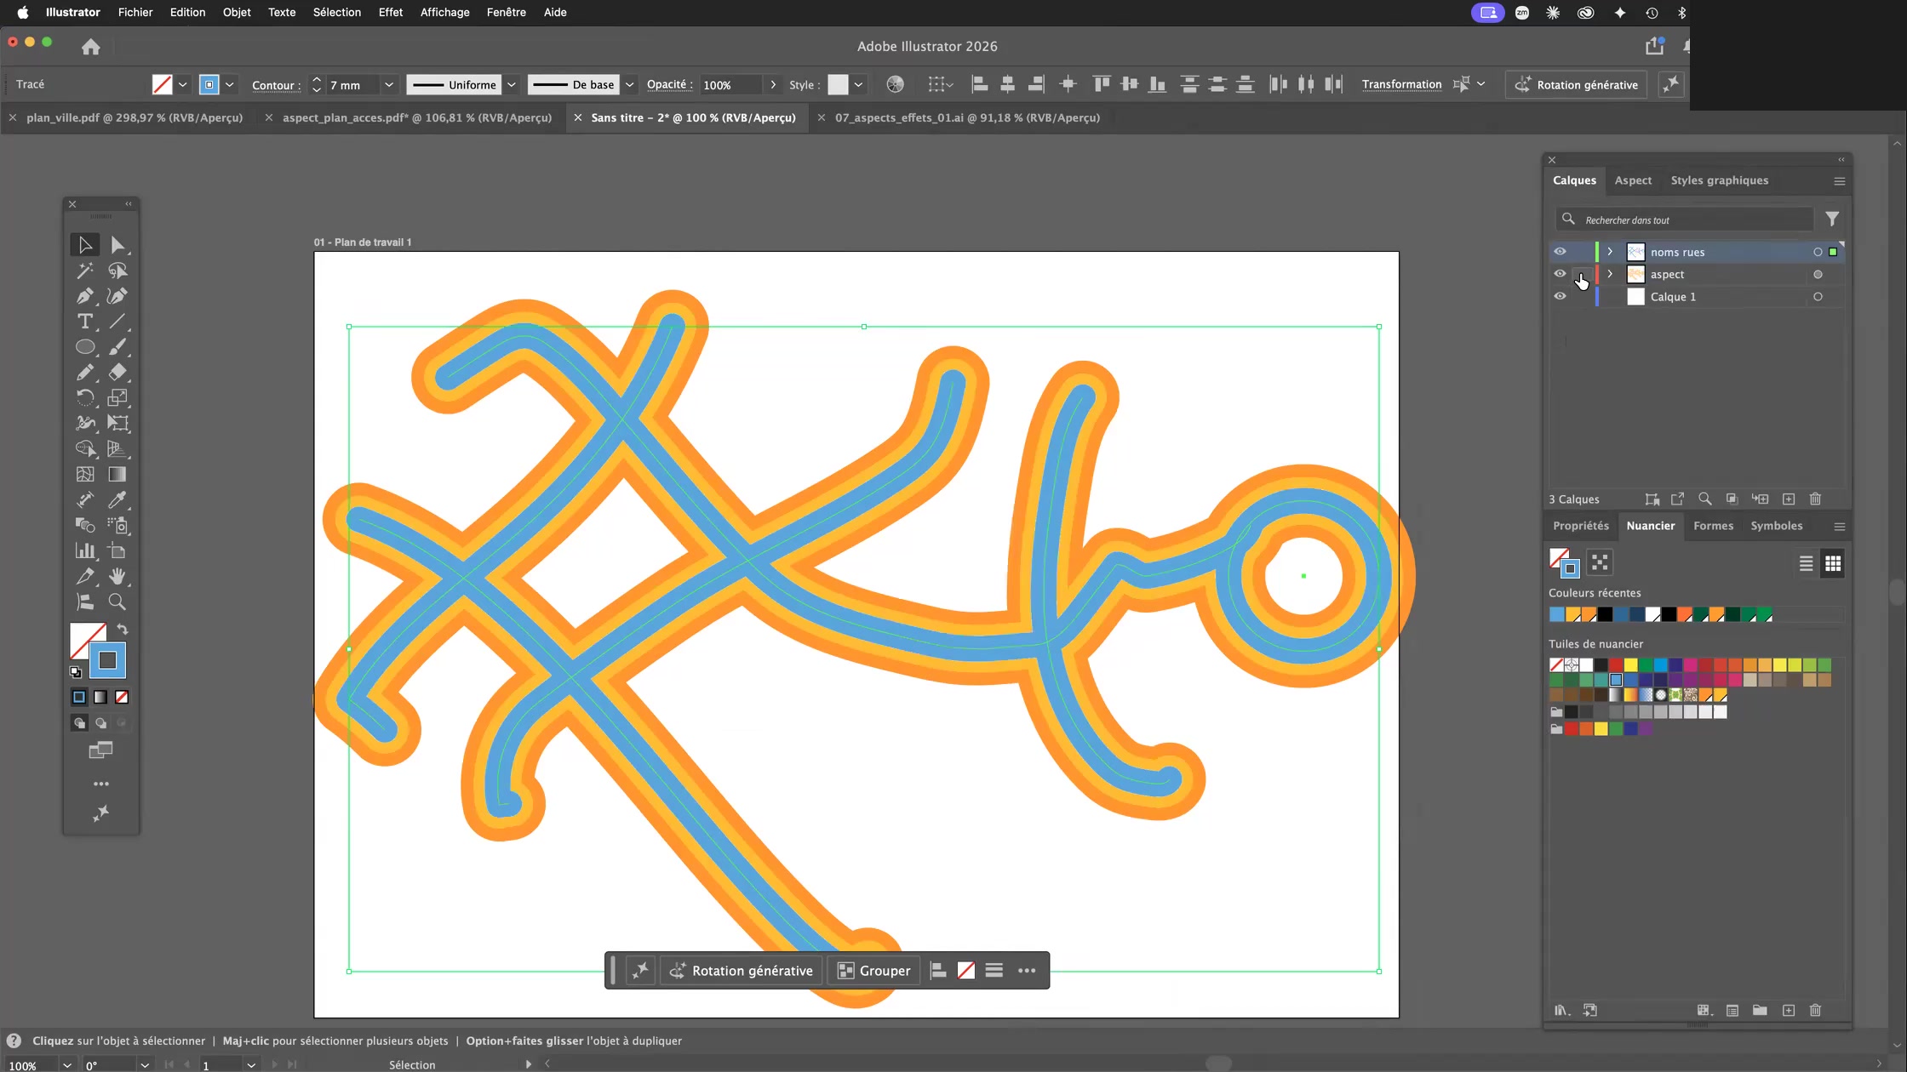Select the Rotate tool
This screenshot has height=1072, width=1907.
(x=85, y=397)
